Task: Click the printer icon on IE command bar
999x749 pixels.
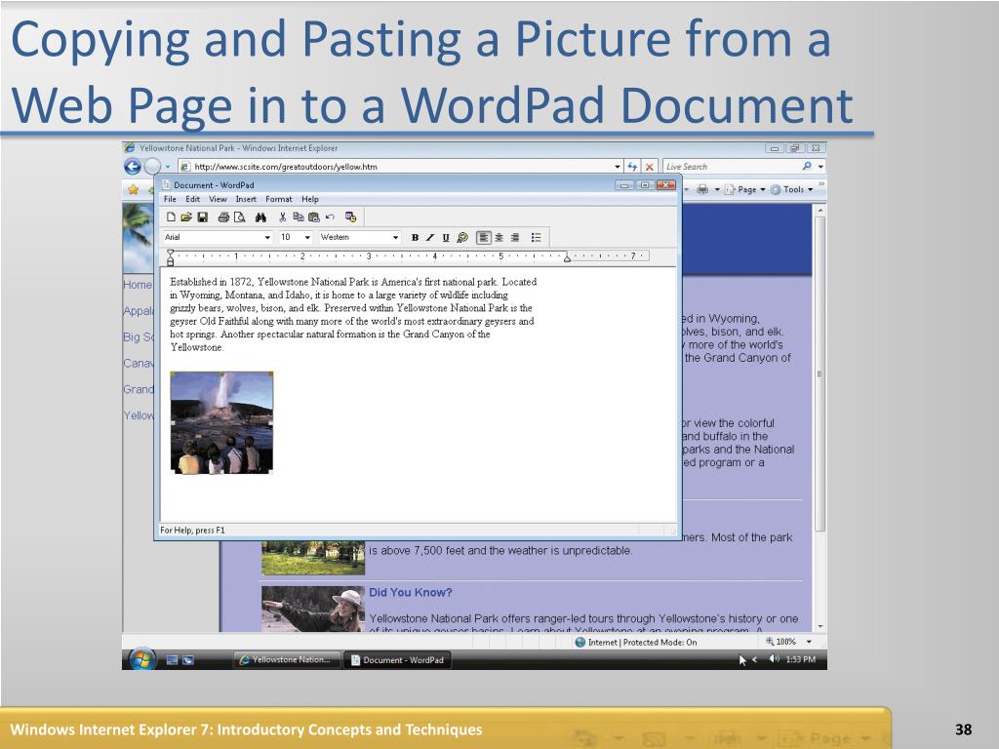Action: [702, 189]
